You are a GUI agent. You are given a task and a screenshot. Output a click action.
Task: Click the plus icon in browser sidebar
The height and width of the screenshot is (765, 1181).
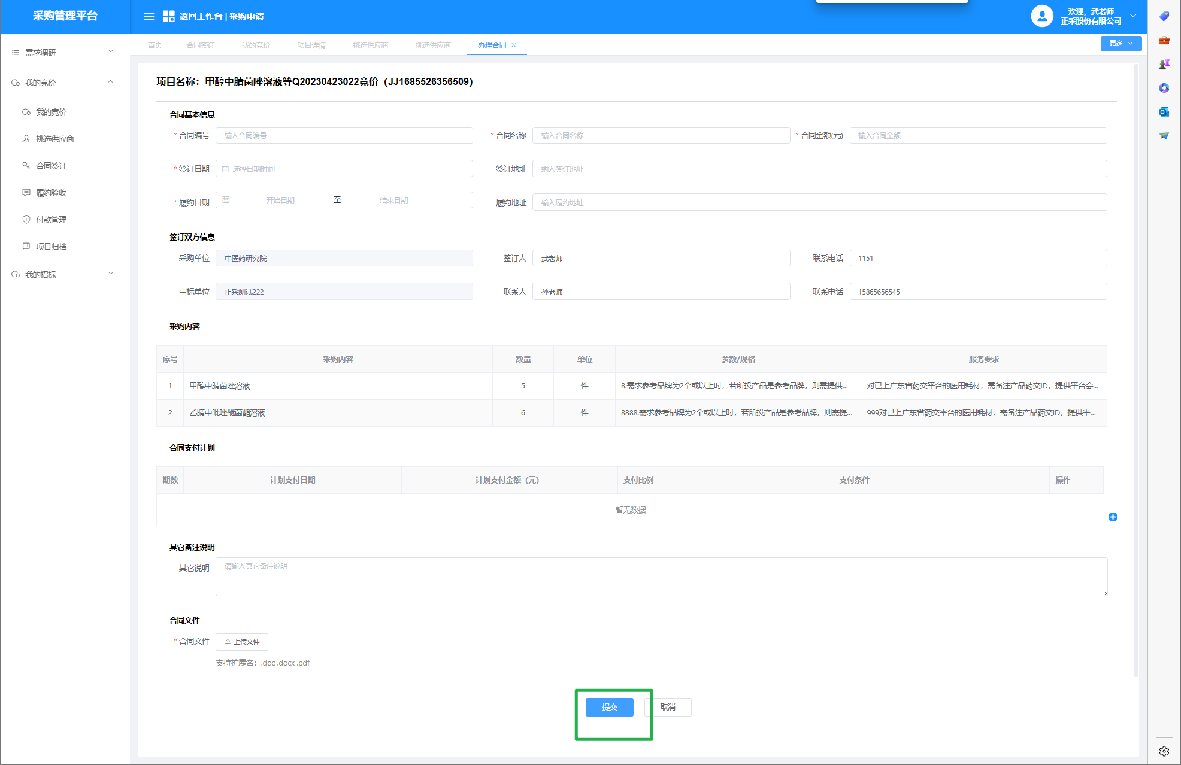coord(1164,162)
